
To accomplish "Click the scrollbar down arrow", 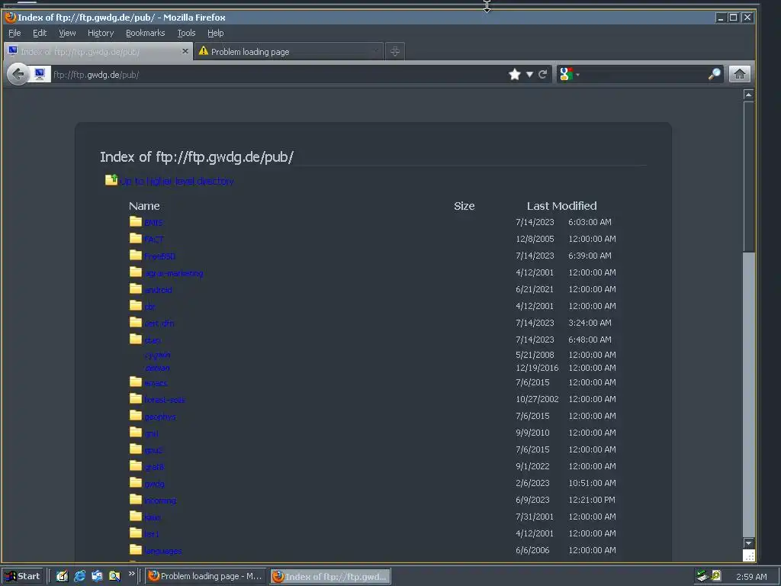I will pos(748,543).
